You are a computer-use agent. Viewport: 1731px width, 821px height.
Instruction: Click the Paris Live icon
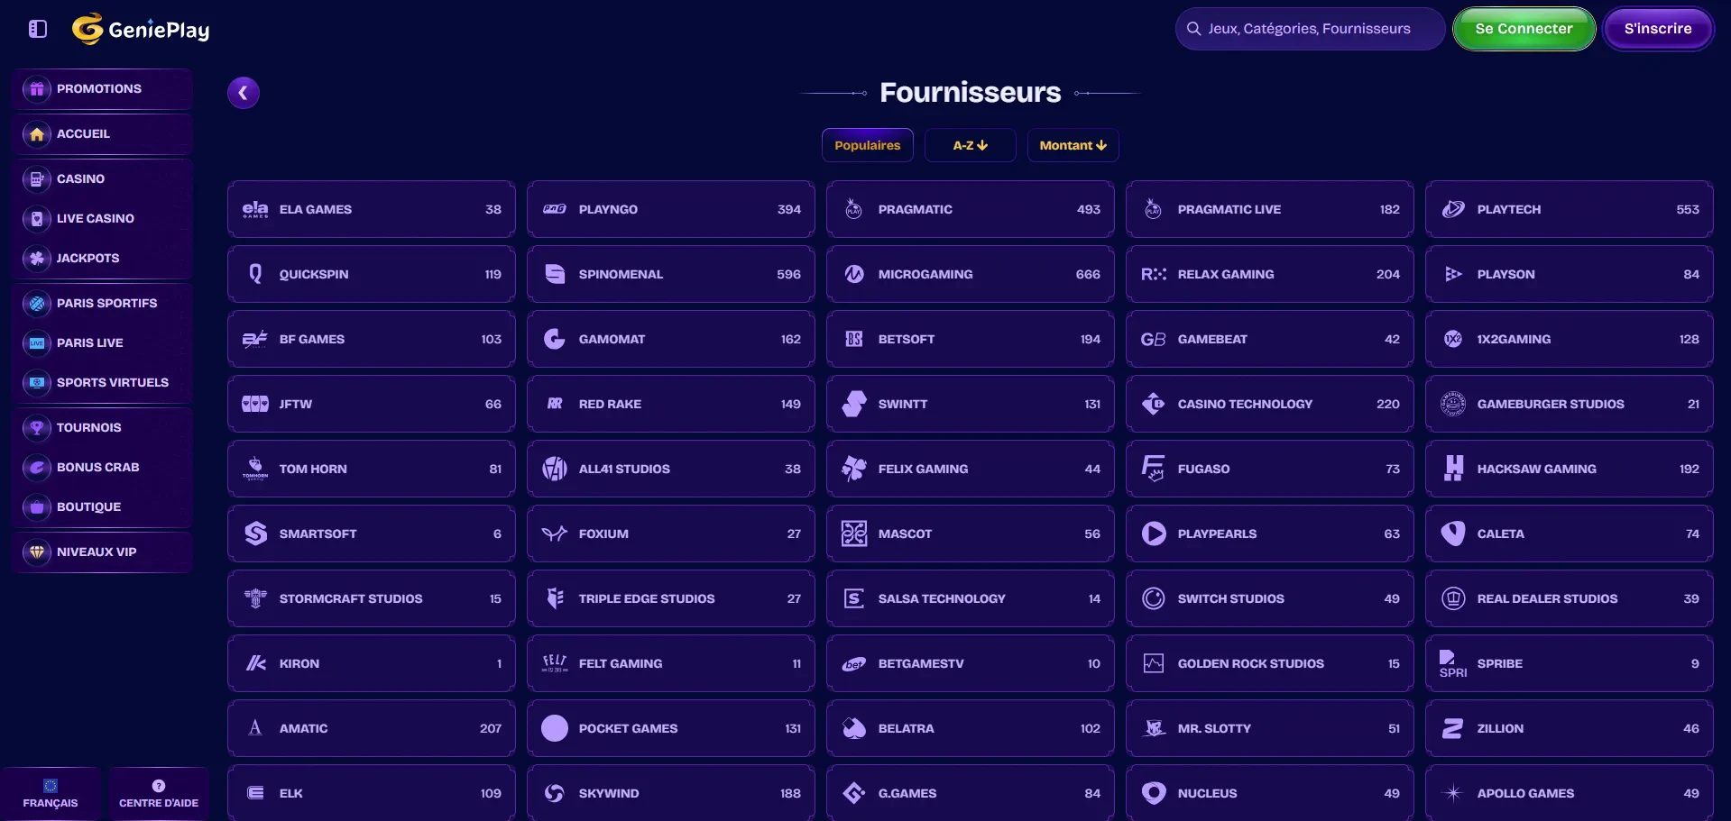(37, 342)
